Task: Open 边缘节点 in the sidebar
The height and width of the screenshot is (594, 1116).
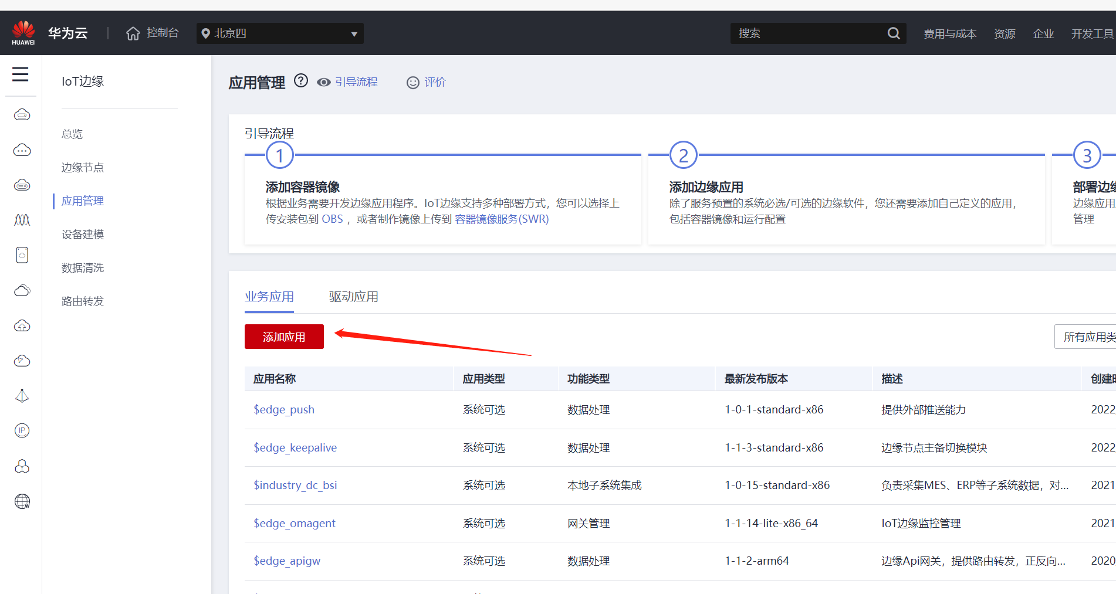Action: 83,168
